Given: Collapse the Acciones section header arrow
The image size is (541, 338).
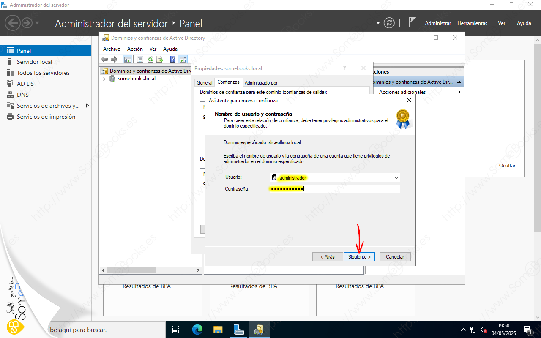Looking at the screenshot, I should [x=459, y=82].
